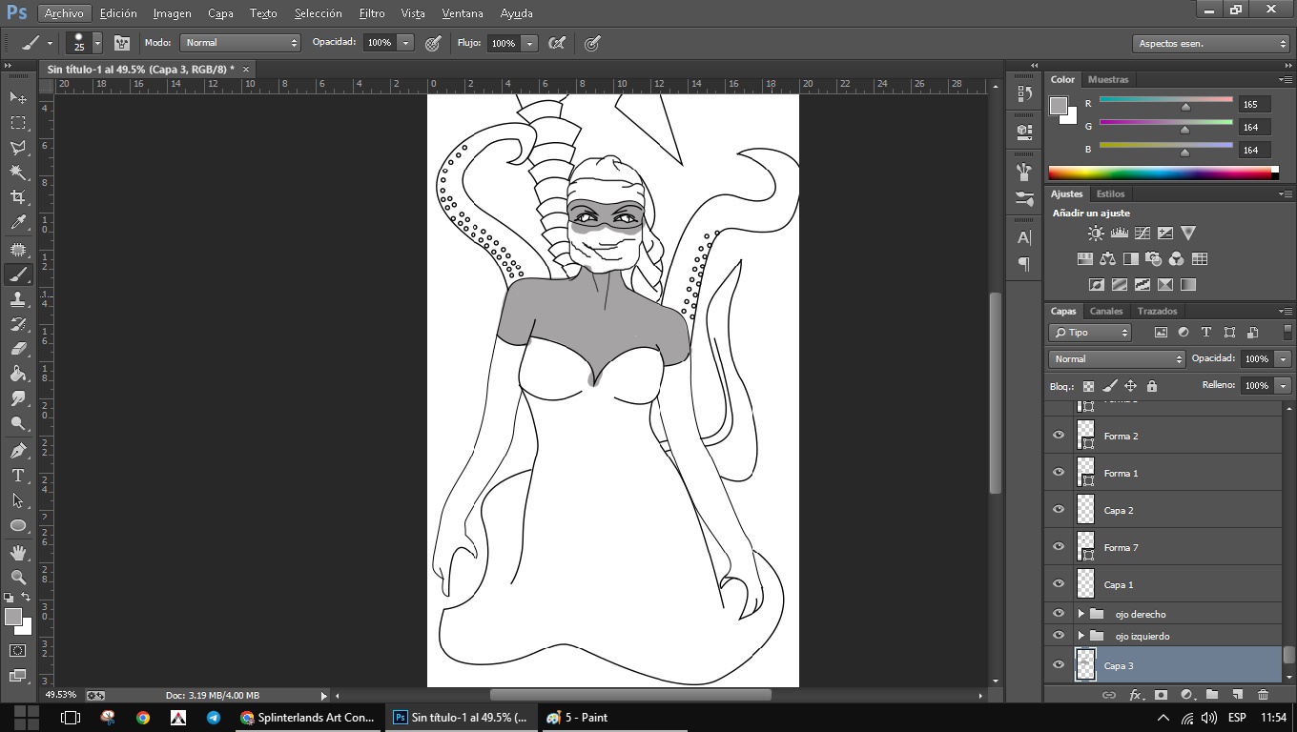Hide the Forma 1 layer
The width and height of the screenshot is (1297, 732).
click(x=1059, y=473)
